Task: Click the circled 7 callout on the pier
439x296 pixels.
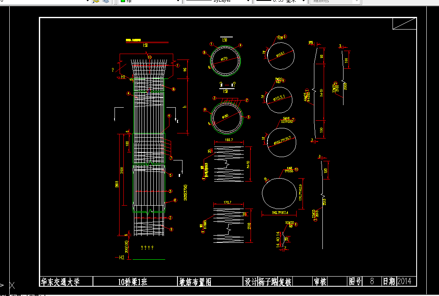Action: click(171, 158)
